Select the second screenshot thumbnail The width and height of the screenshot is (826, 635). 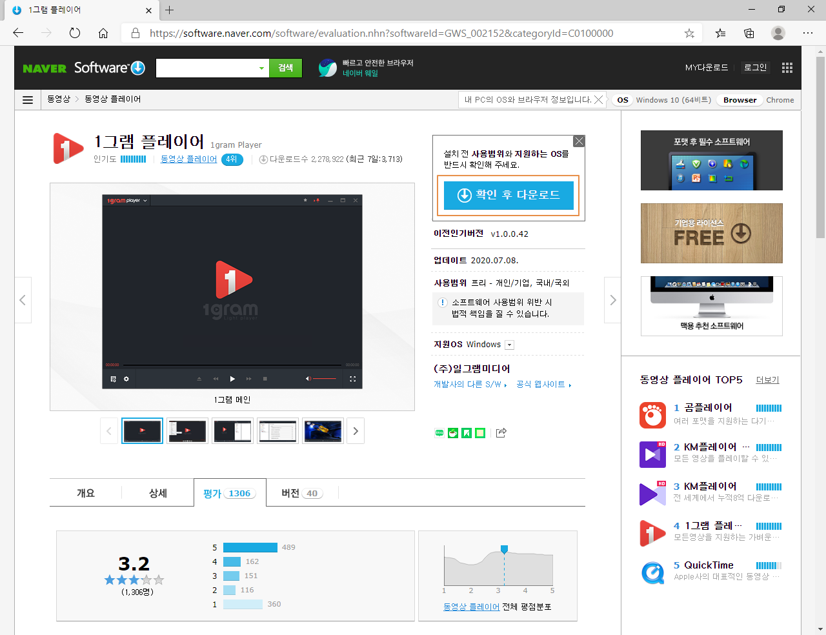click(187, 431)
